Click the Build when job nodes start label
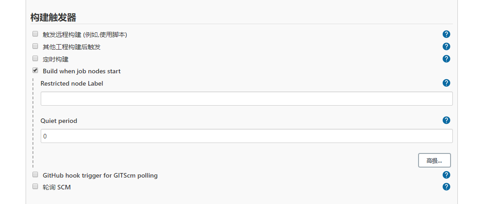This screenshot has height=204, width=478. [x=81, y=71]
